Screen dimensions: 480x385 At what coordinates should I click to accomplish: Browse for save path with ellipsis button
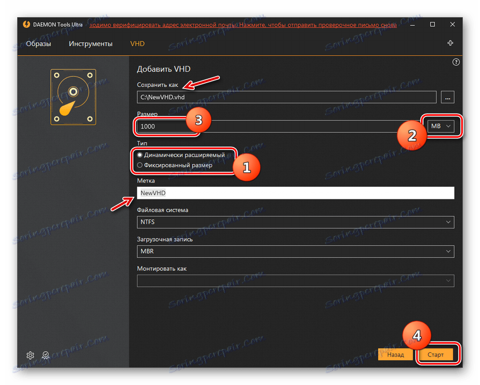[x=447, y=97]
